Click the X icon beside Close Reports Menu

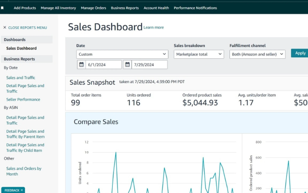(5, 27)
